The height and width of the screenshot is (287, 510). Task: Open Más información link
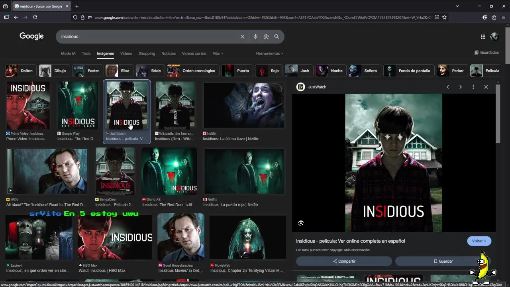tap(357, 250)
